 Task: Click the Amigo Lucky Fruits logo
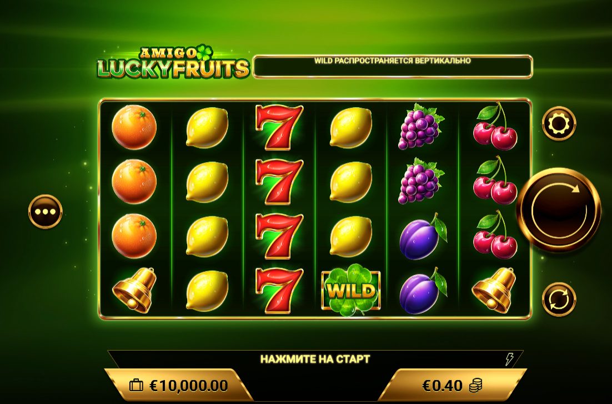point(173,62)
